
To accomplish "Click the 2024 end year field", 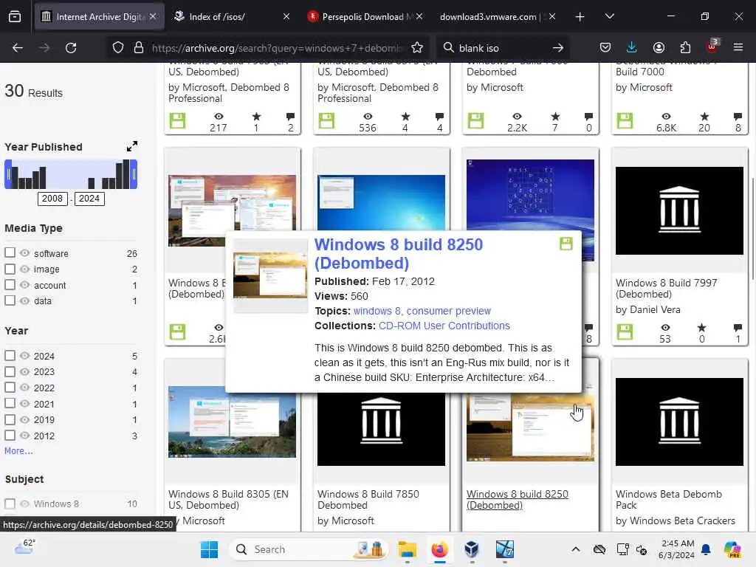I will pos(89,198).
